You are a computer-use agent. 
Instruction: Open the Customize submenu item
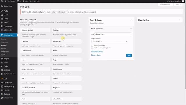pos(5,42)
